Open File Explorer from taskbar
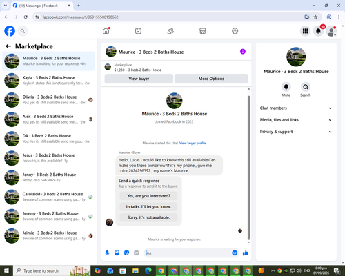 (x=135, y=270)
